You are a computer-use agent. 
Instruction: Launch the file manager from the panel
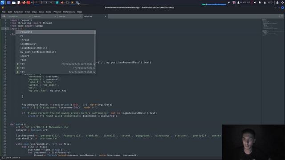coord(14,3)
